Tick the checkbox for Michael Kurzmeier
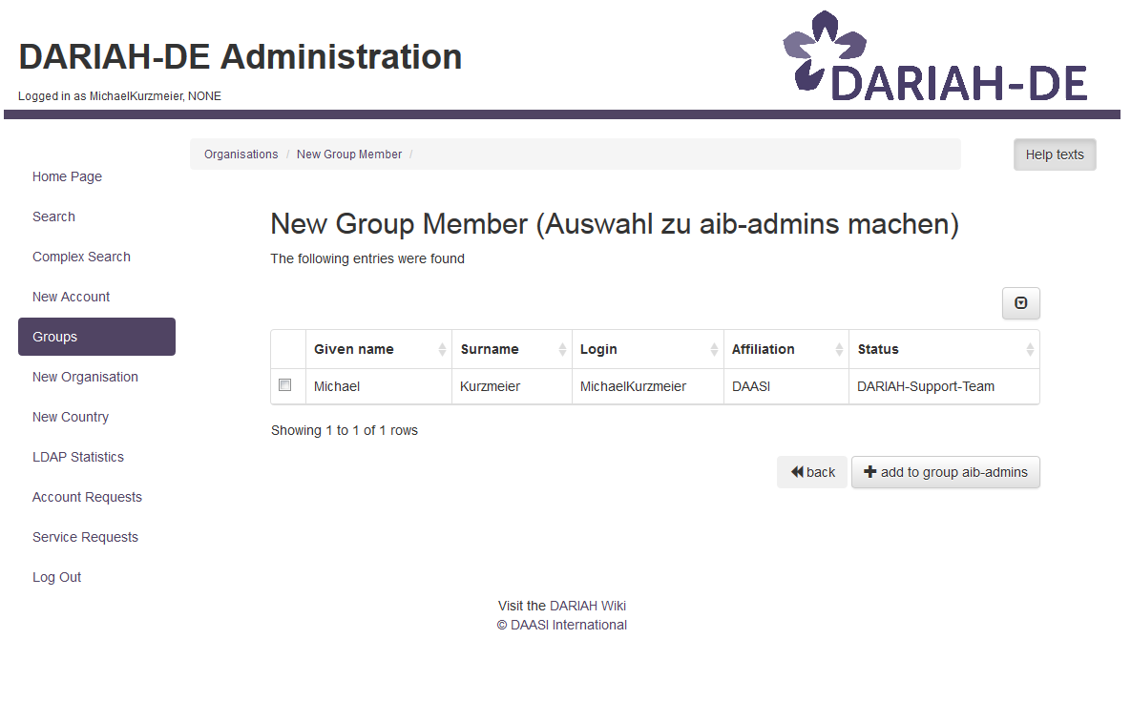 click(x=284, y=385)
